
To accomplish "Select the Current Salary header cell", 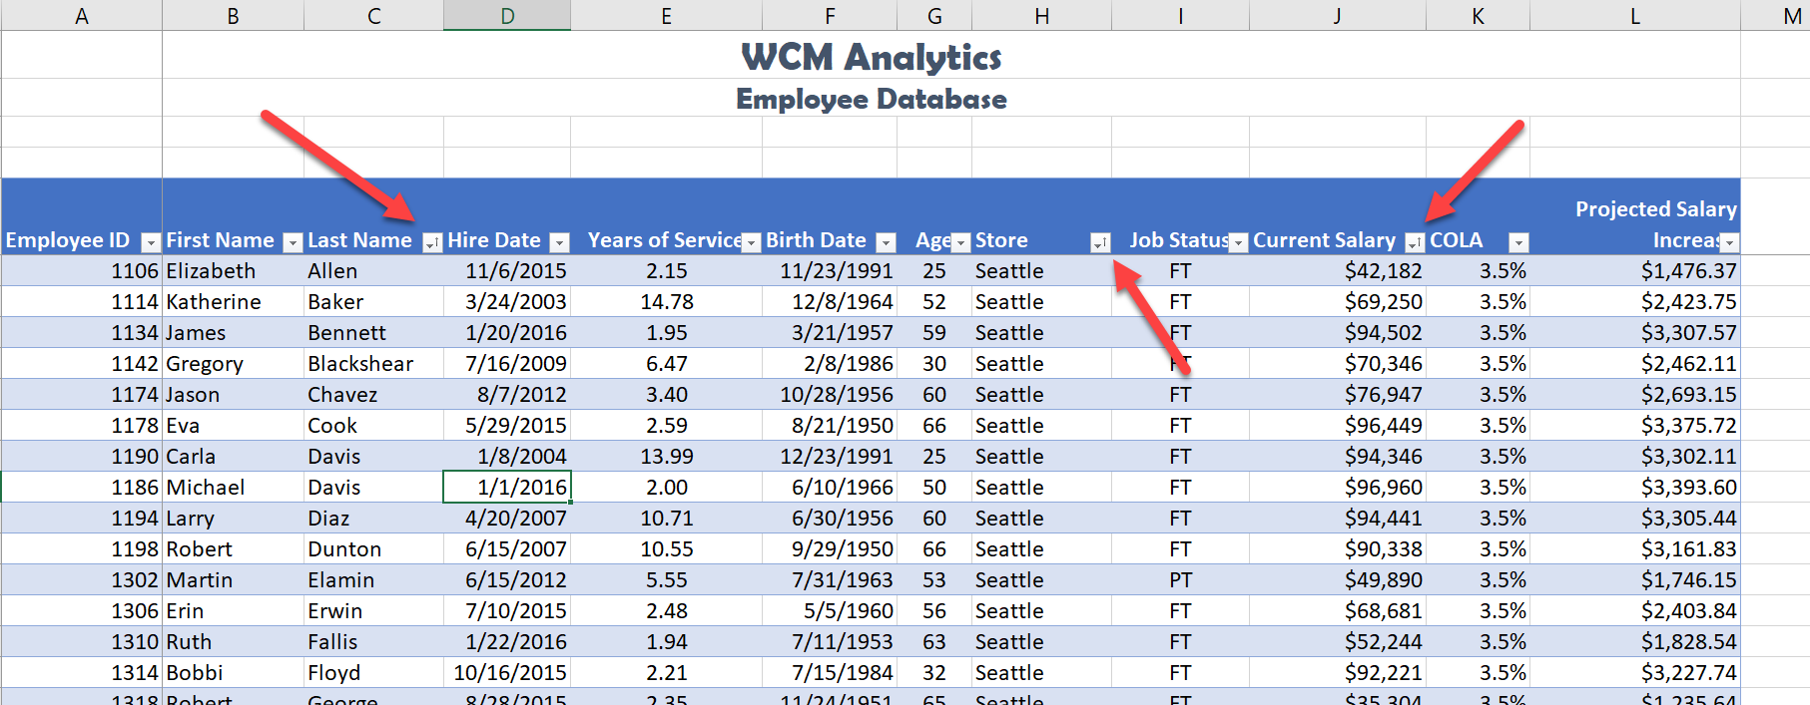I will click(x=1338, y=217).
